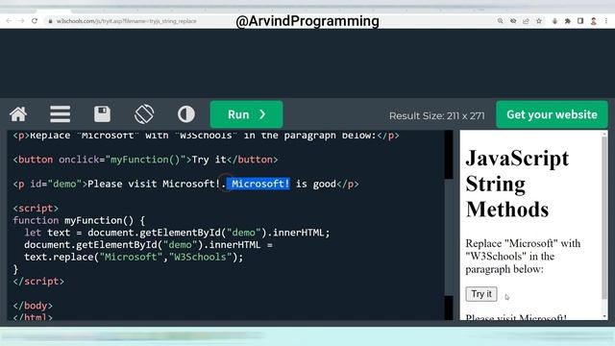
Task: Open the browser extensions puzzle icon
Action: pos(568,21)
